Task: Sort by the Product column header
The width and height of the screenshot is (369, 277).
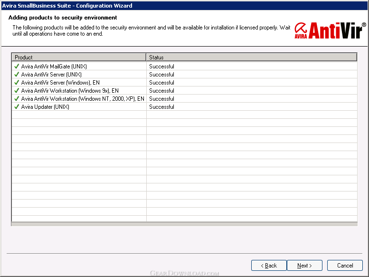Action: (79, 57)
